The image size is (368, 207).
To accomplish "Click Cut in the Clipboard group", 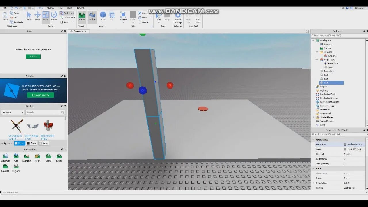I will (14, 18).
